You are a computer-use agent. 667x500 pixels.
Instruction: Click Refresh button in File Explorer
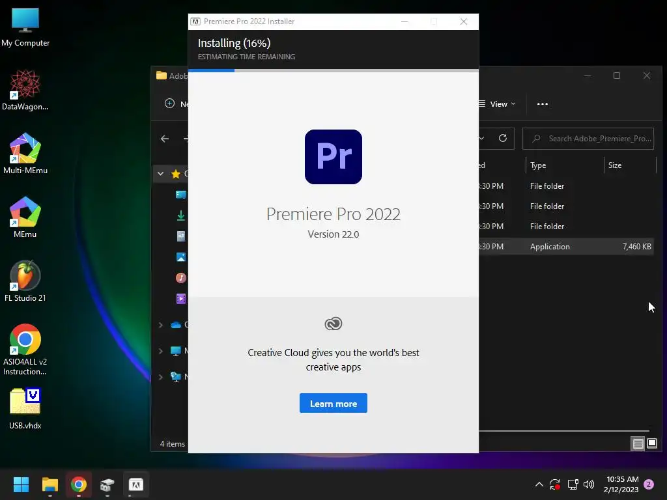click(503, 139)
